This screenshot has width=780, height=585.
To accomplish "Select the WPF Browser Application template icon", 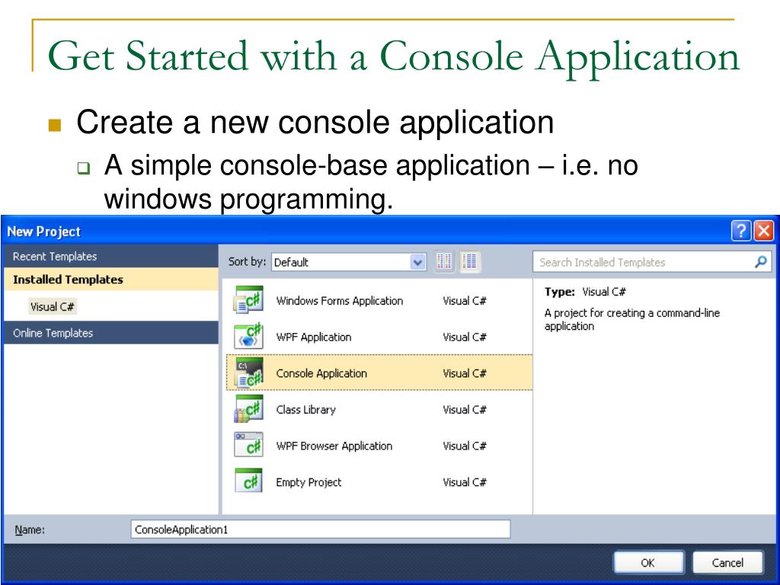I will coord(248,444).
